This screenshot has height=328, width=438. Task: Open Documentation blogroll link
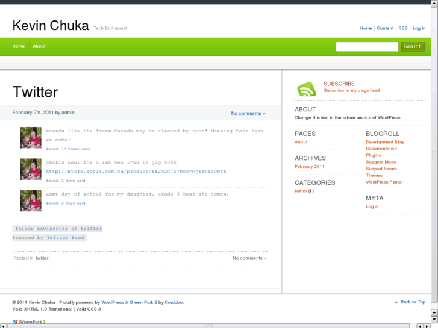[x=381, y=149]
